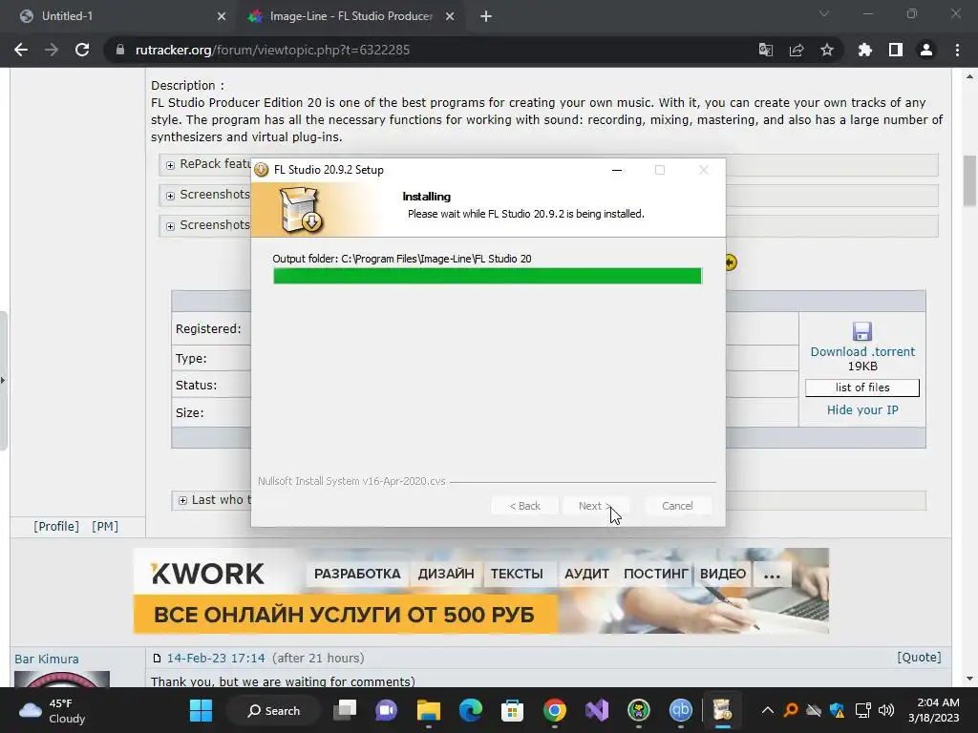This screenshot has height=733, width=978.
Task: Minimize the FL Studio Setup window
Action: click(617, 170)
